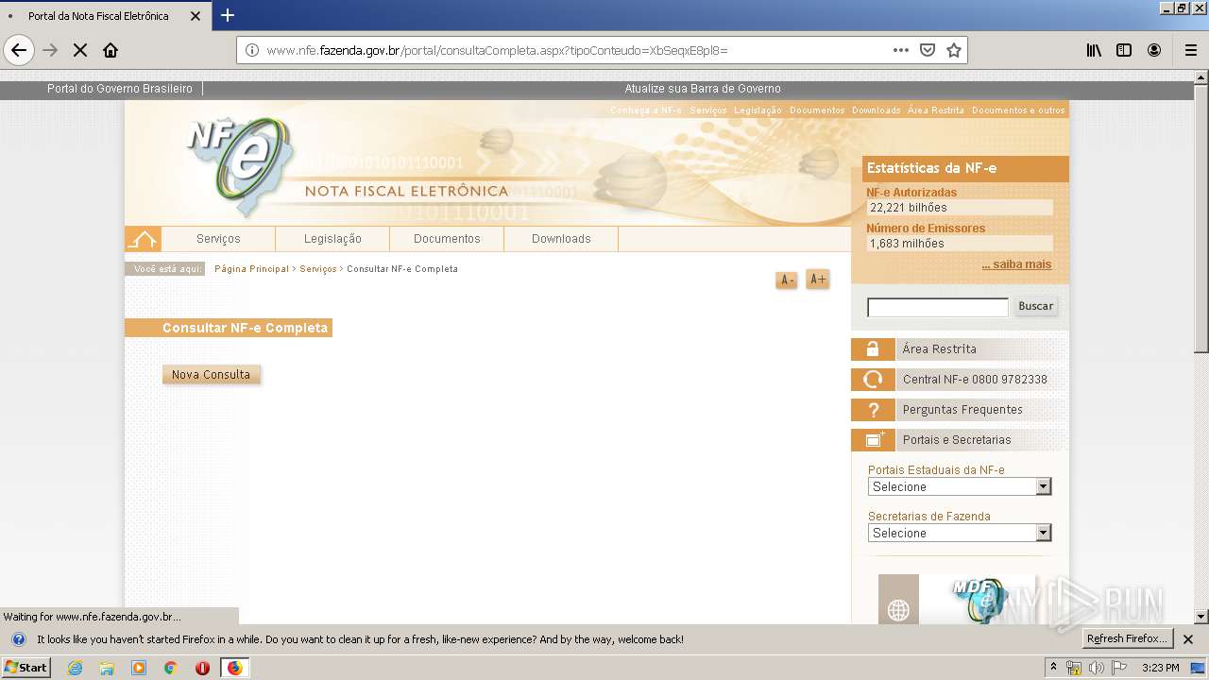Open Portais e Secretarias sidebar link
The height and width of the screenshot is (680, 1209).
[957, 440]
